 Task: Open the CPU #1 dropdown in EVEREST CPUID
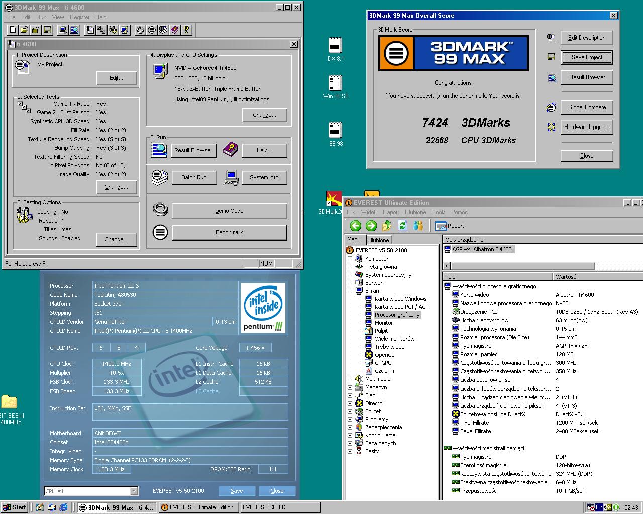click(134, 491)
